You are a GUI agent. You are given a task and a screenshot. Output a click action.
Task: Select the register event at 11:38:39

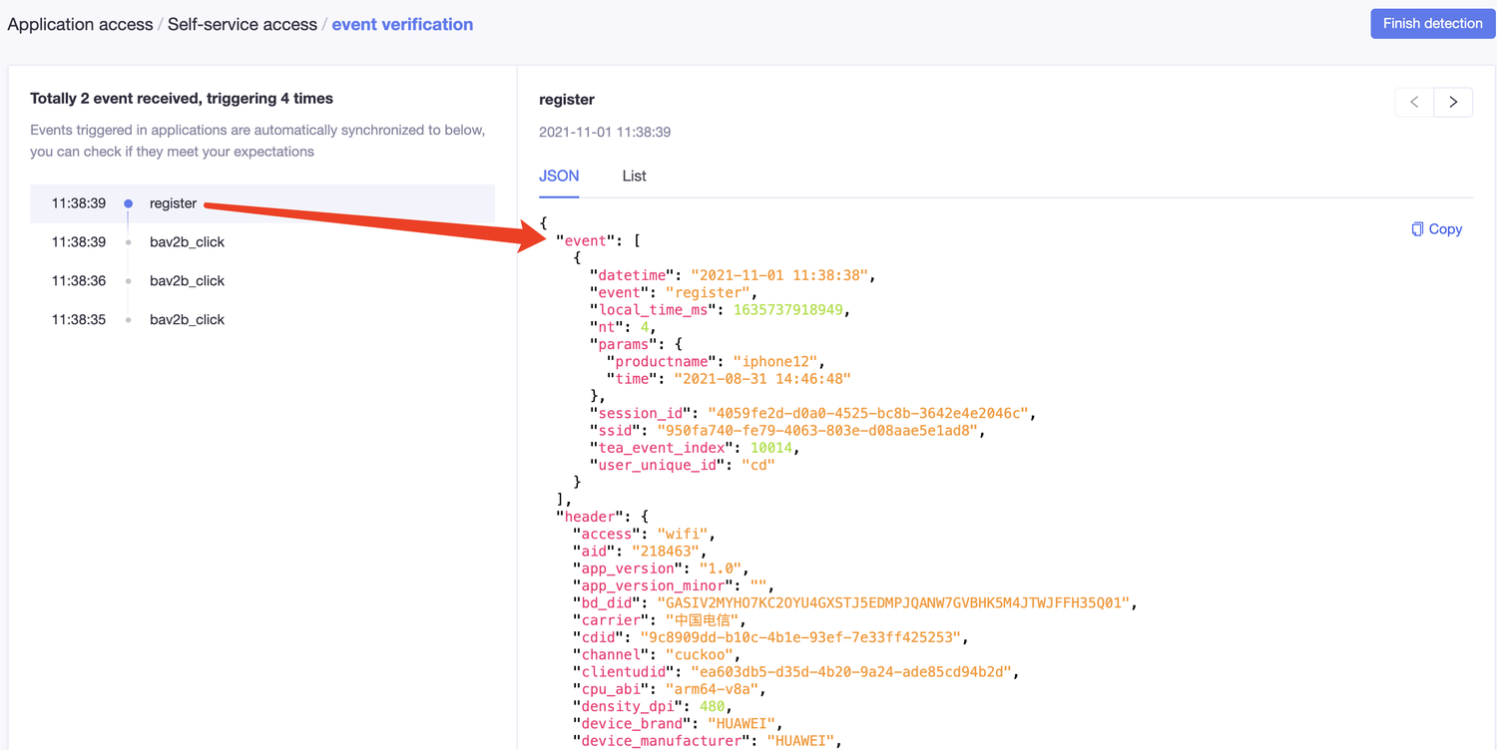(262, 203)
